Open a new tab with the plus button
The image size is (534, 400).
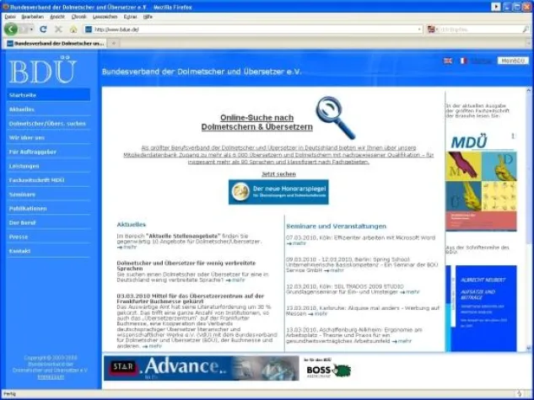coord(114,43)
